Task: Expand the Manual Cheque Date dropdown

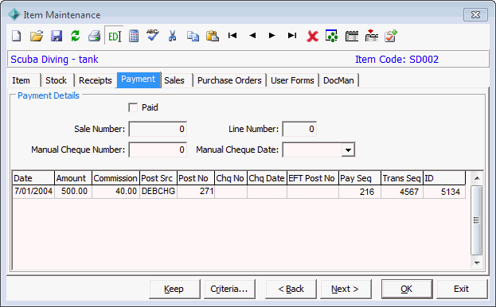Action: (348, 150)
